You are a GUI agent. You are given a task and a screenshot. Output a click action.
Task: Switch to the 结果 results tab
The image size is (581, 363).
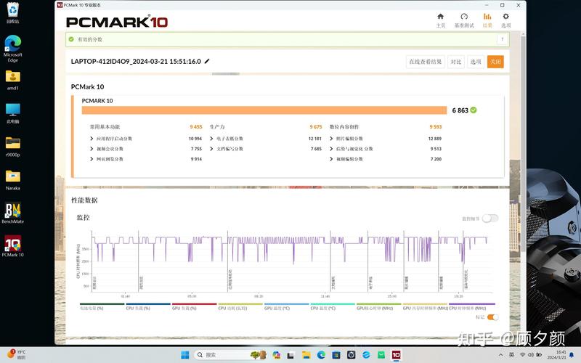487,20
